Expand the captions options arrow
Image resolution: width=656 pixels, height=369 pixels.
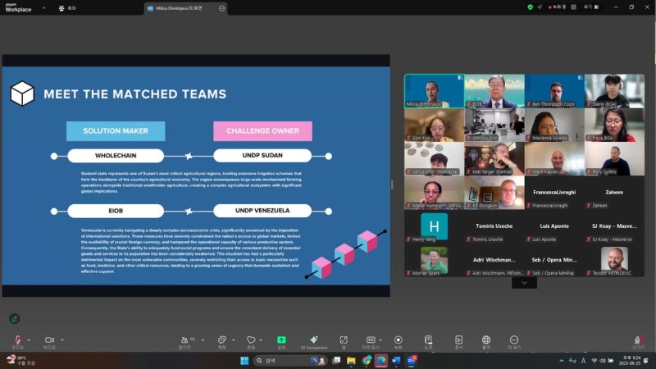(380, 339)
